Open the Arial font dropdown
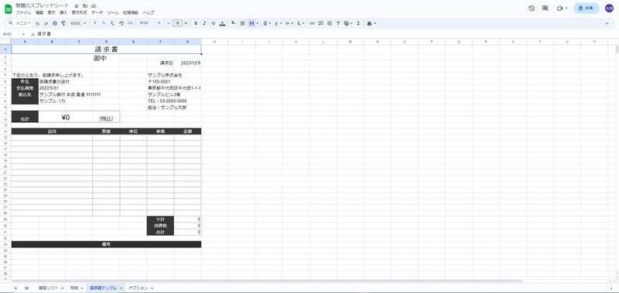The image size is (619, 293). coord(150,23)
